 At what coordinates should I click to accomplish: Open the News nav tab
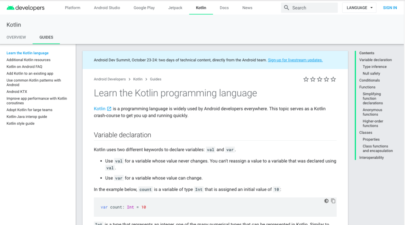pyautogui.click(x=247, y=8)
